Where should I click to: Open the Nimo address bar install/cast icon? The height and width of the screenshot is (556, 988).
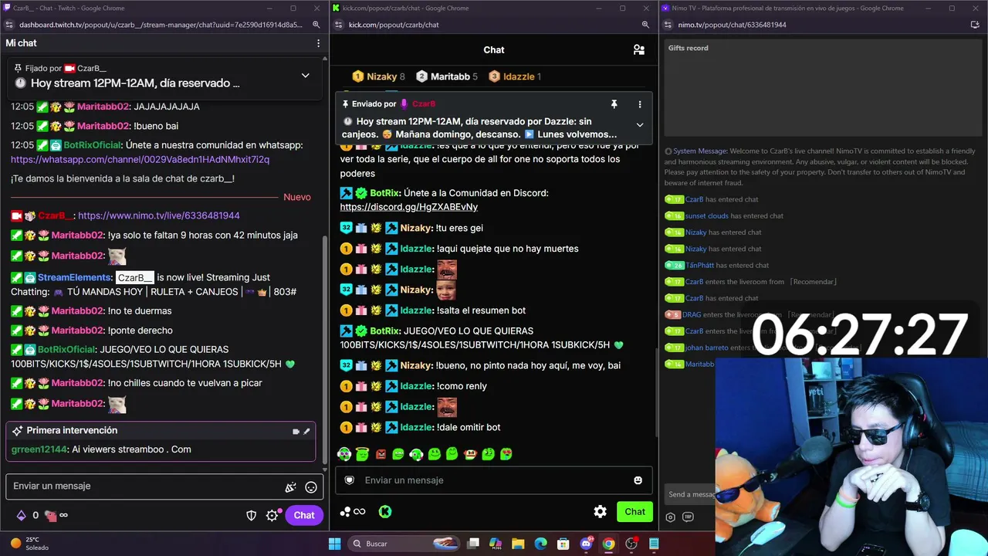tap(975, 25)
